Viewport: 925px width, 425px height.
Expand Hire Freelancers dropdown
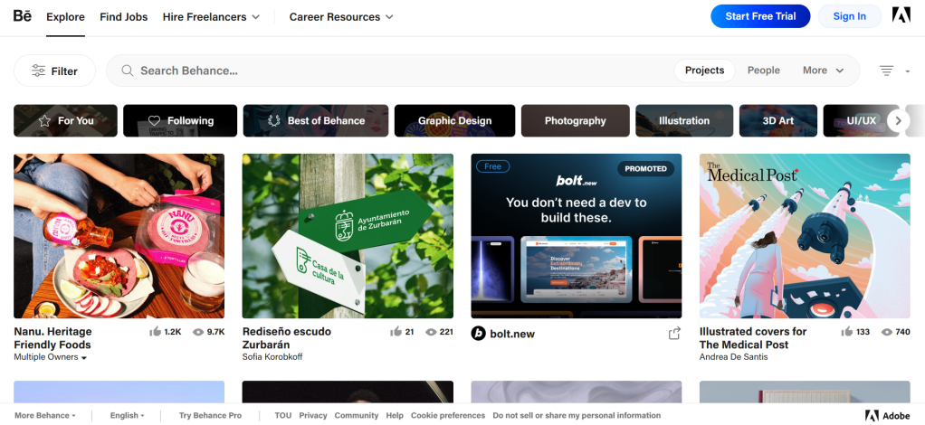coord(211,16)
